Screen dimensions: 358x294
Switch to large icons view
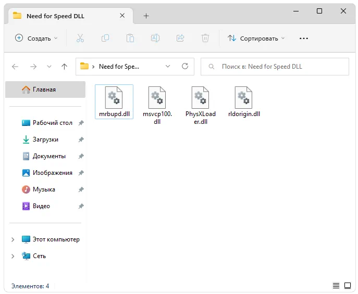tap(348, 286)
